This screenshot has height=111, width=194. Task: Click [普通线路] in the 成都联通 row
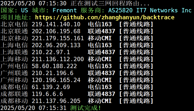[x=136, y=94]
